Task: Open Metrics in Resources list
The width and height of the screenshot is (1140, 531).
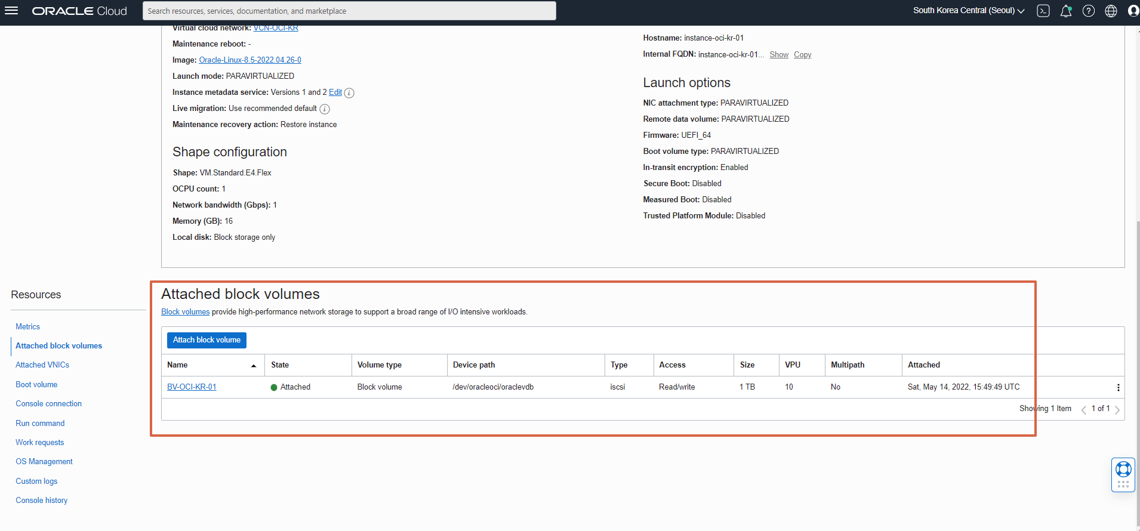Action: pyautogui.click(x=27, y=326)
